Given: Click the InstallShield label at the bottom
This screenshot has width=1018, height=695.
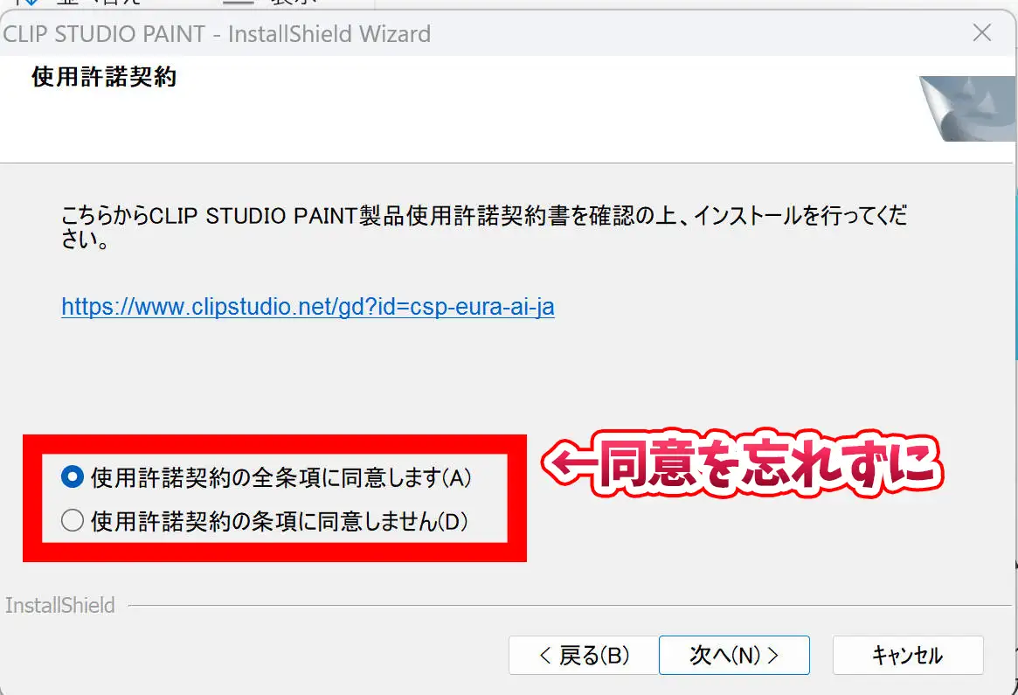Looking at the screenshot, I should (x=59, y=605).
